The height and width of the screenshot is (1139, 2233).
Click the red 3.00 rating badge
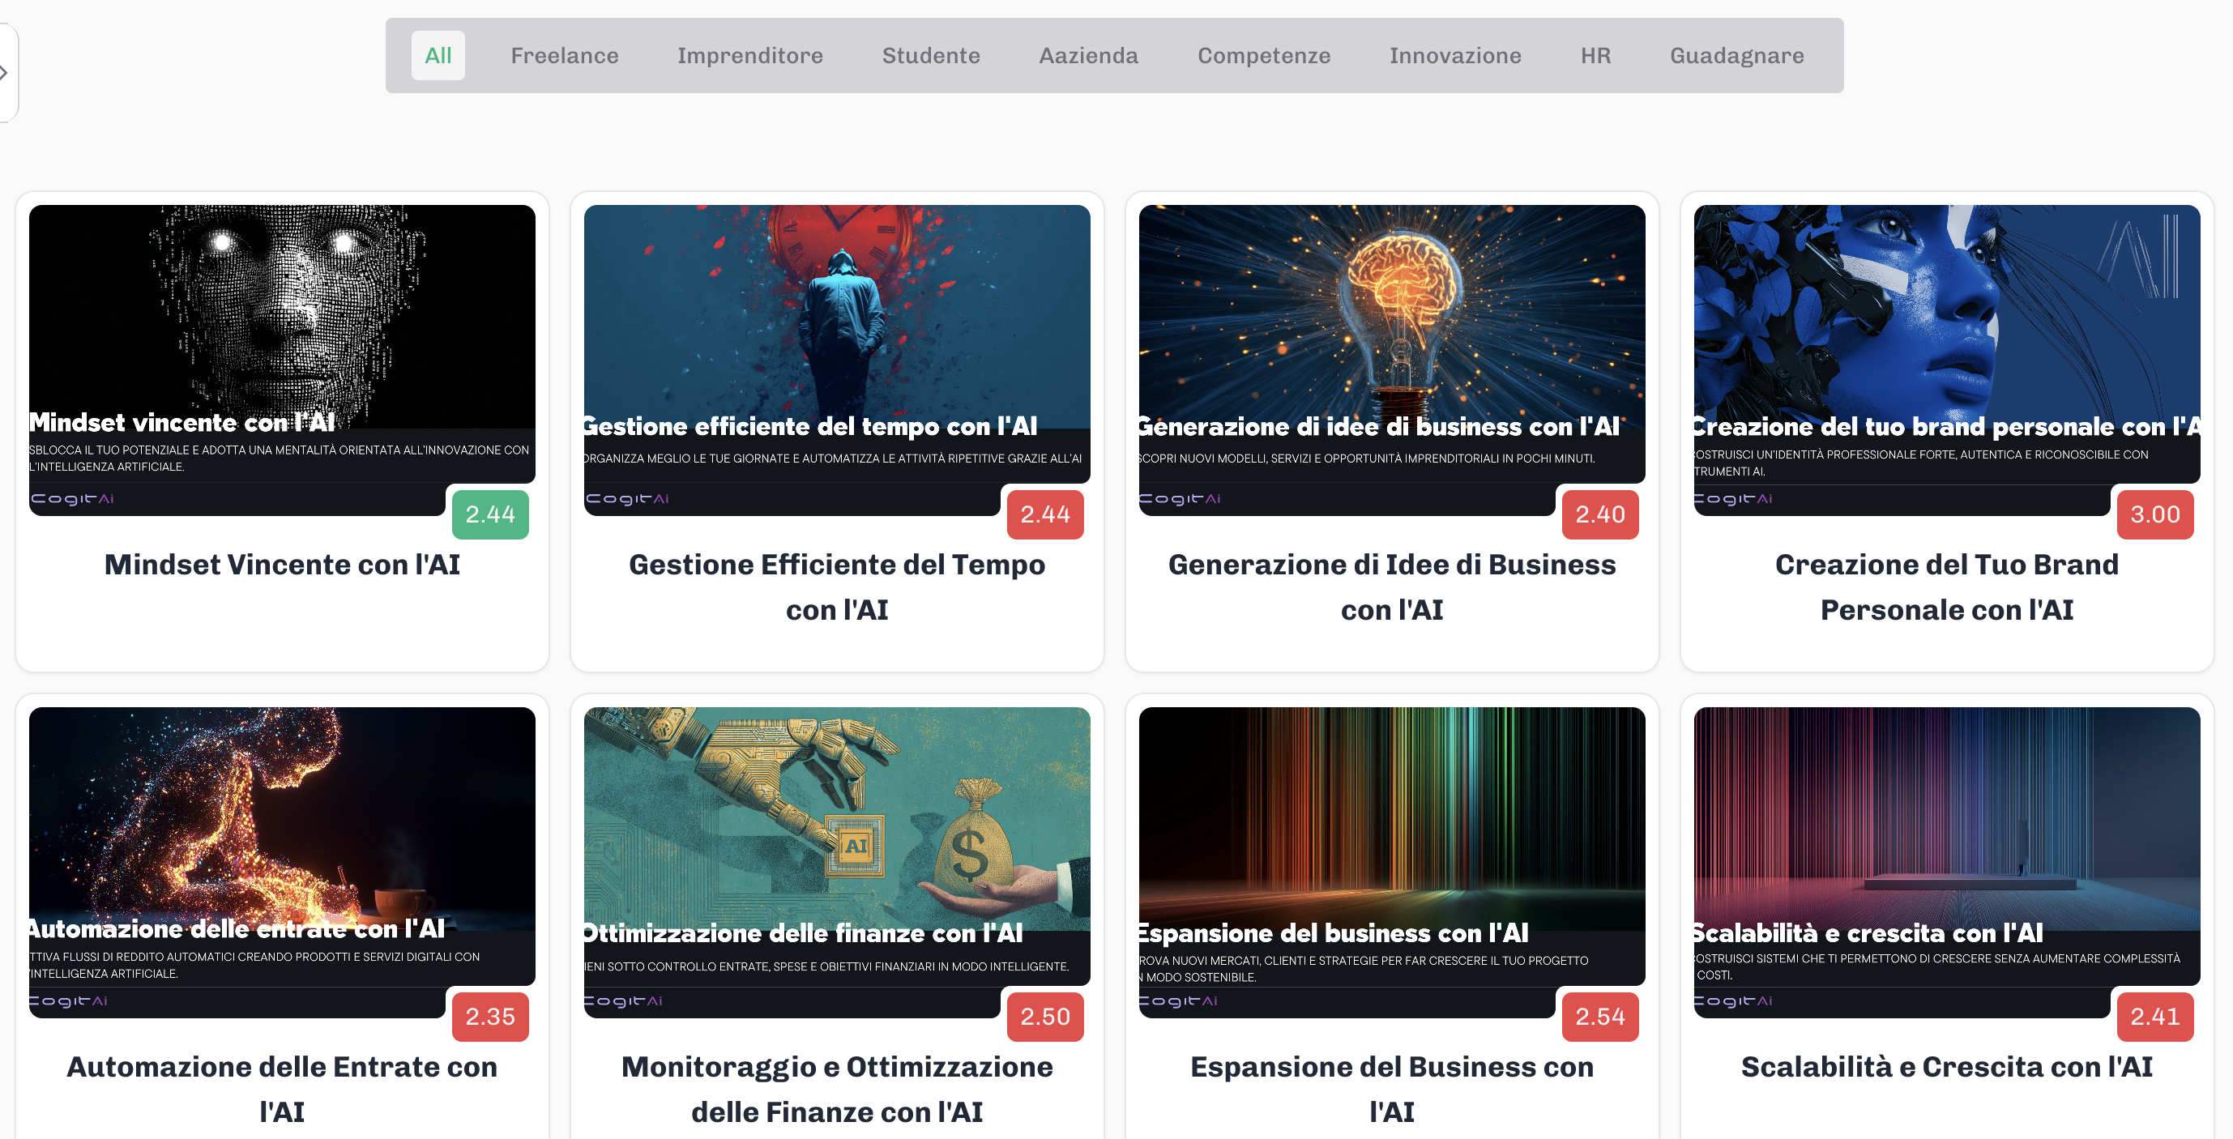(x=2154, y=514)
